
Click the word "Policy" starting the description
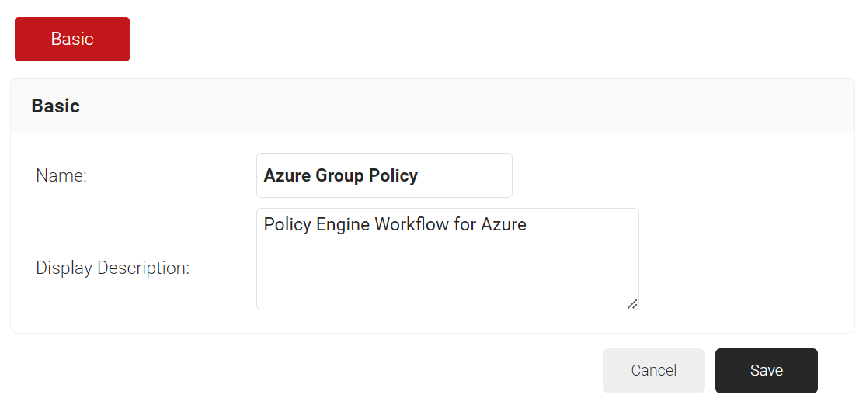[286, 225]
